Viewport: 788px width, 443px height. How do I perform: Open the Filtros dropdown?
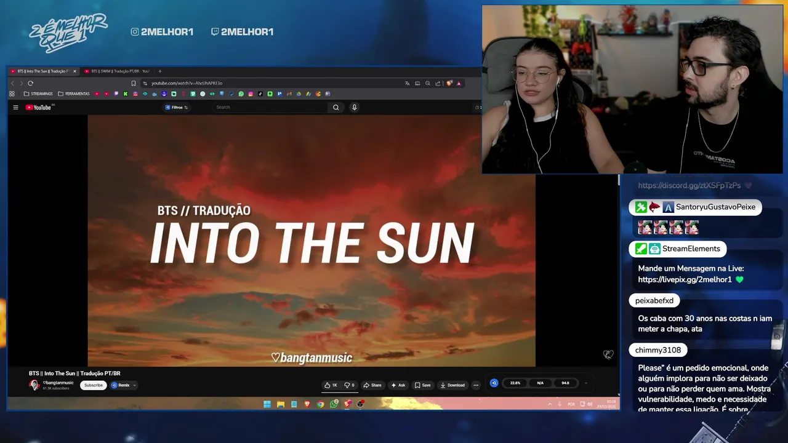(x=177, y=107)
